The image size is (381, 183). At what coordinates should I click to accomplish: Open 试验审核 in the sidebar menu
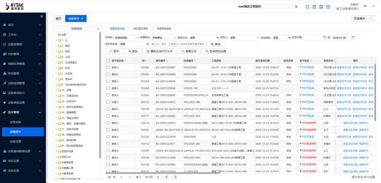point(16,122)
